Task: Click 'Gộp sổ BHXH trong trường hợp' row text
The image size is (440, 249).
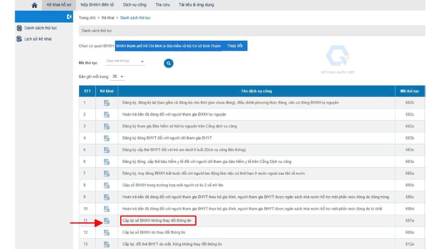Action: [x=173, y=185]
